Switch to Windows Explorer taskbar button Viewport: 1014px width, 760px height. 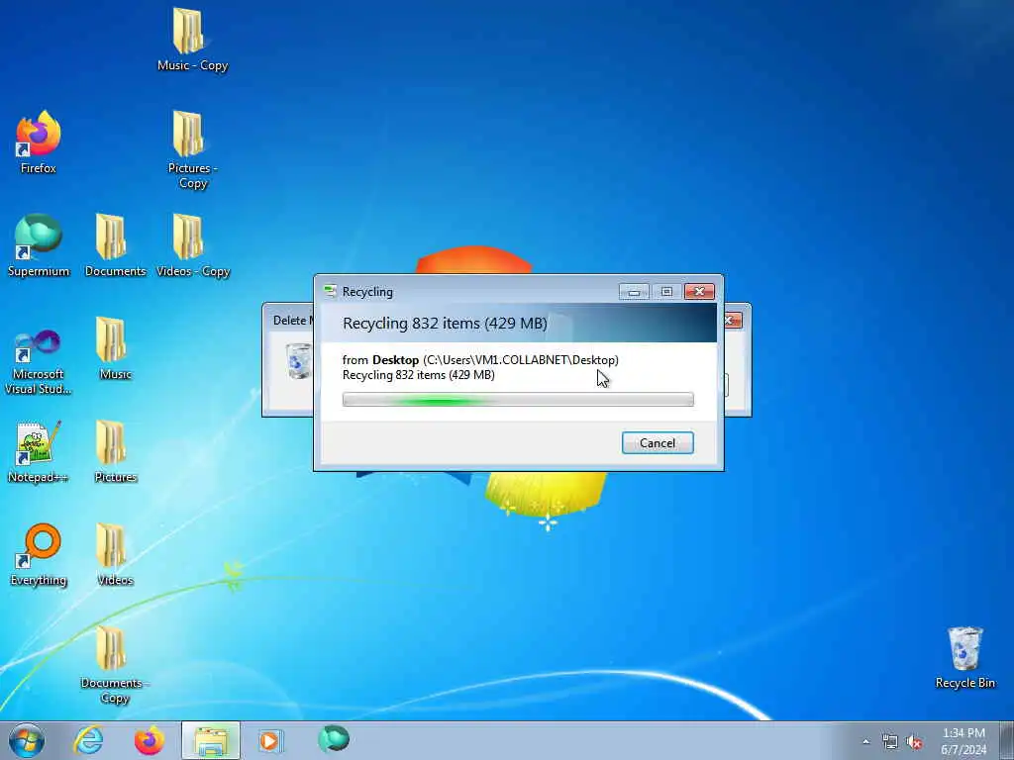click(211, 740)
